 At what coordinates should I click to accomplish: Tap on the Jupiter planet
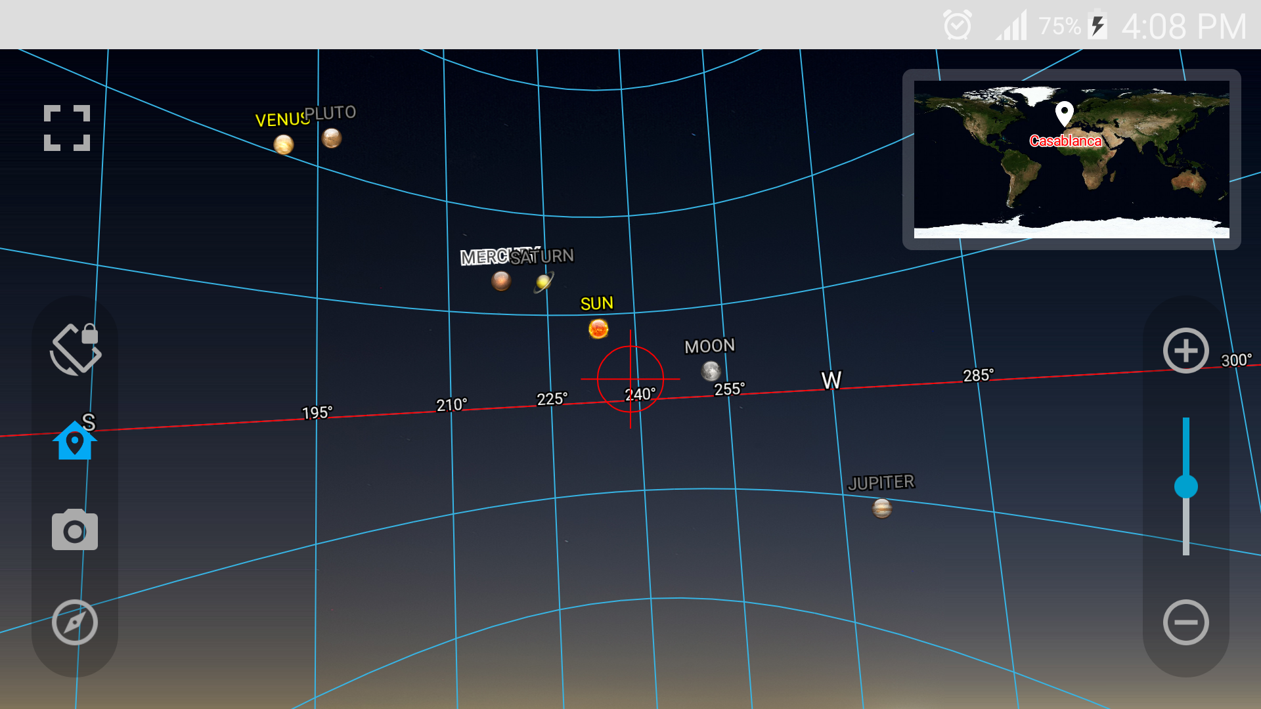tap(882, 508)
